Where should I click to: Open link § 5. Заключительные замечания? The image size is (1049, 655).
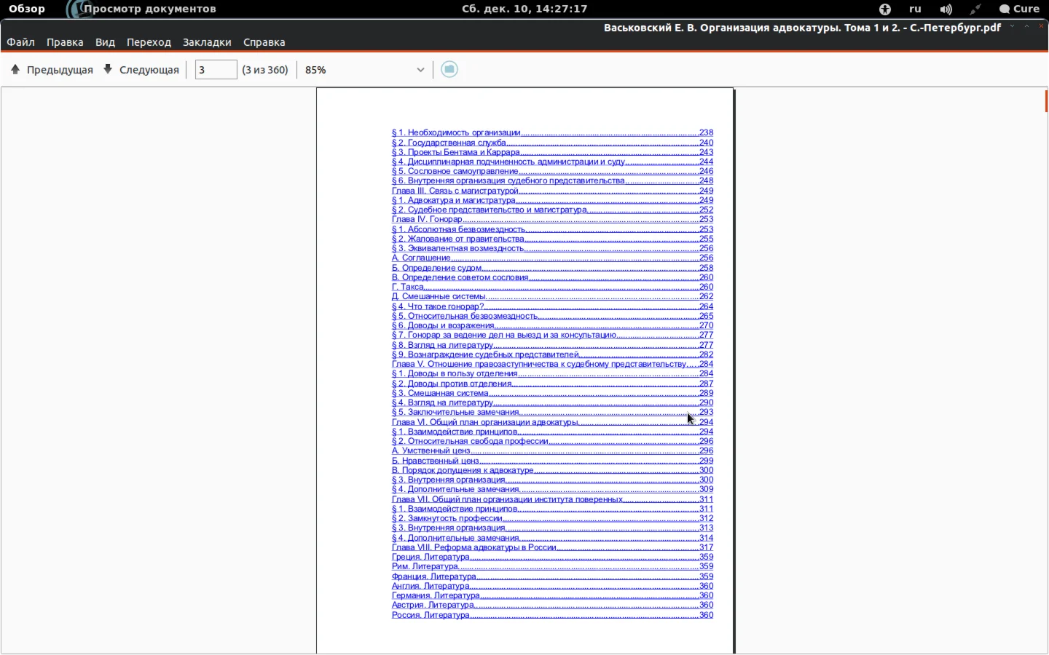click(x=456, y=412)
